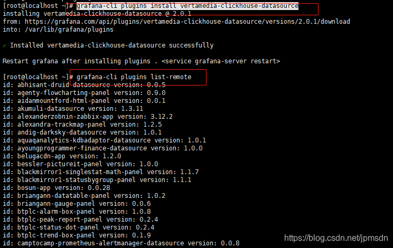Click 'Installed vertamedia-clickhouse-datasource successfully' text

[x=112, y=45]
